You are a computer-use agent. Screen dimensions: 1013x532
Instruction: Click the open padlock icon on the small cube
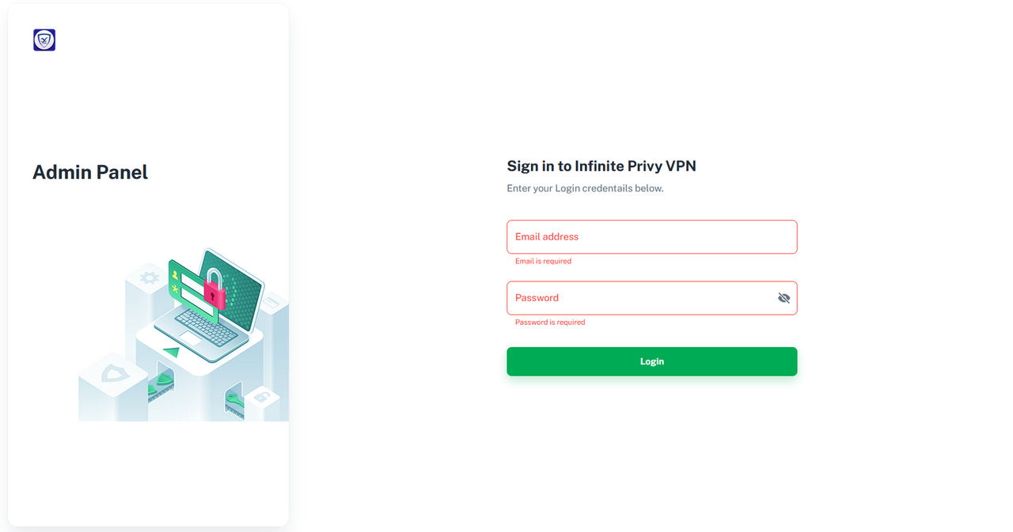262,397
